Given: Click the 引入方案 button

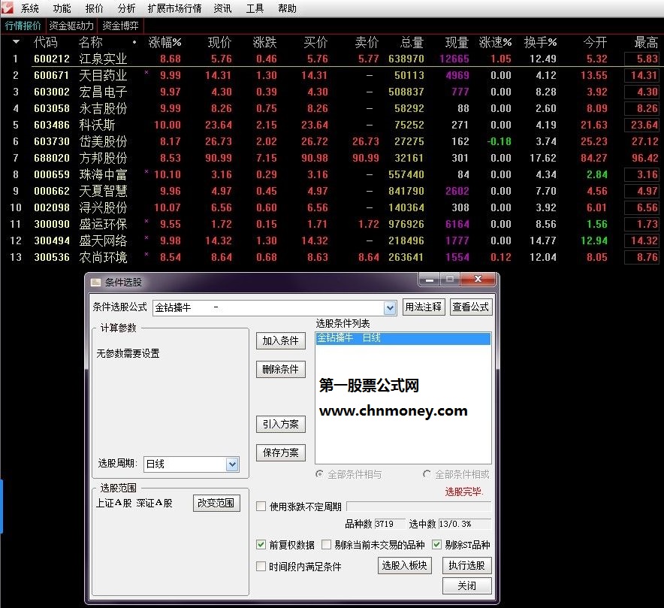Looking at the screenshot, I should click(x=281, y=424).
